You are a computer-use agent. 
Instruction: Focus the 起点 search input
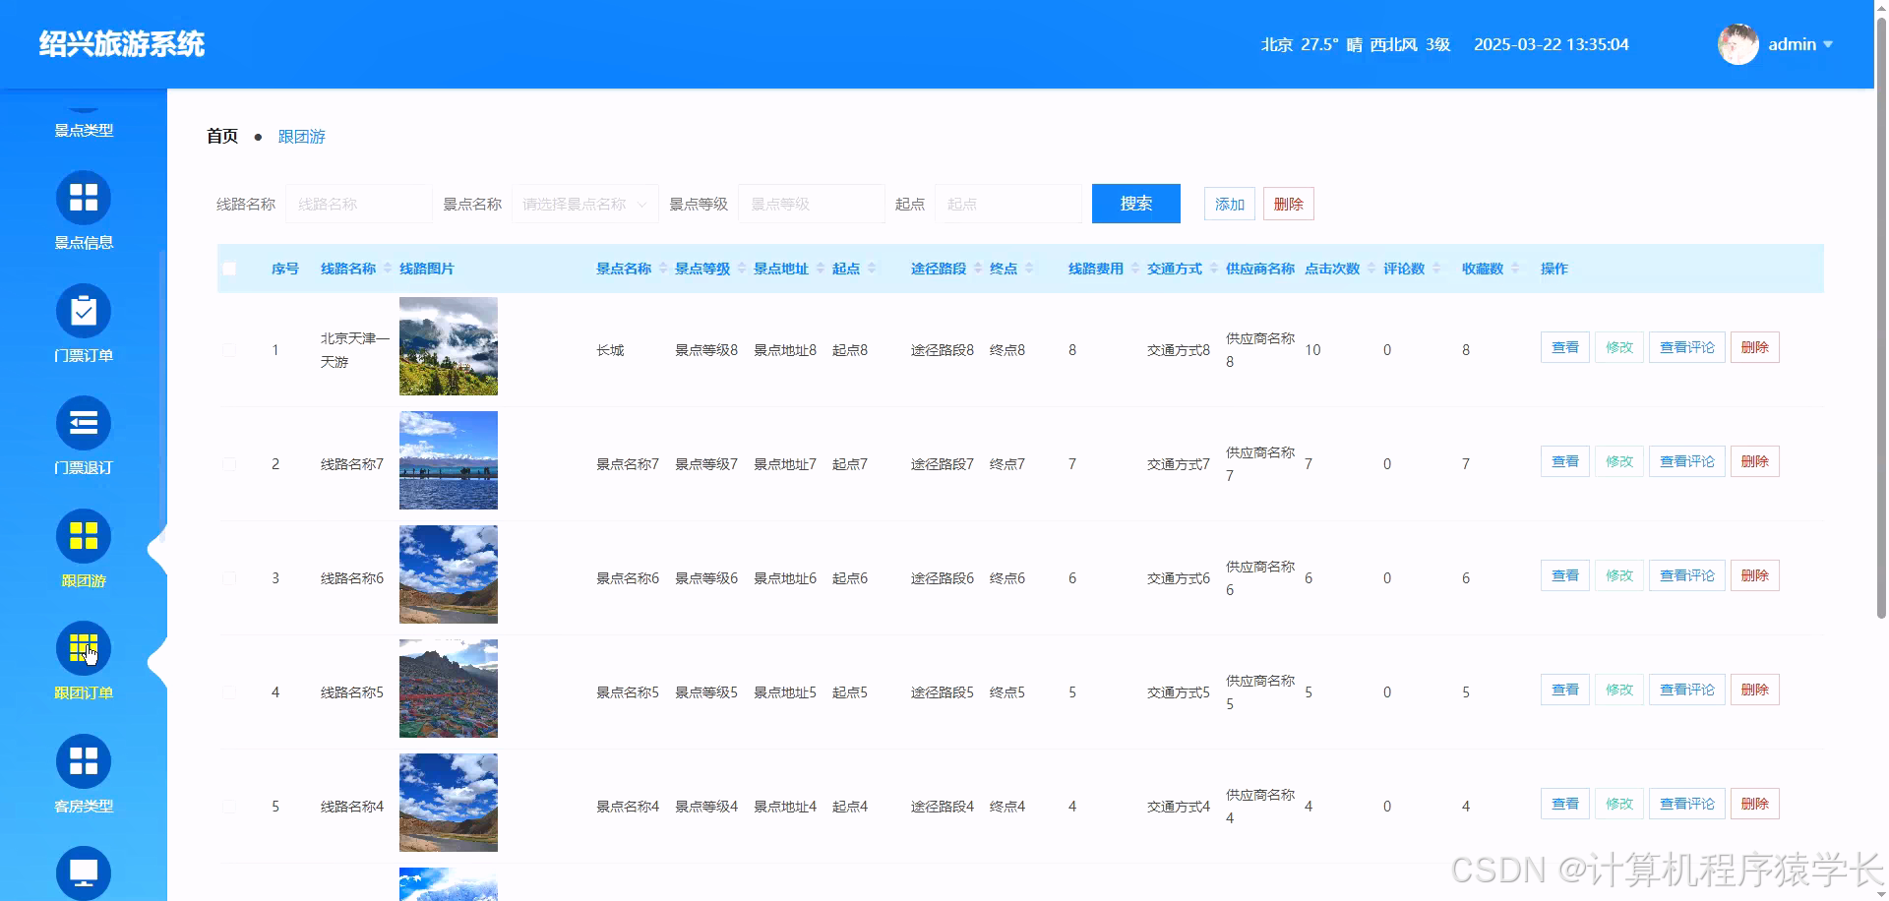1008,204
